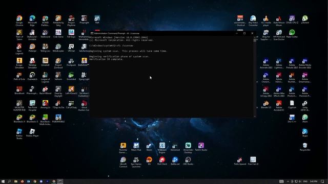Select the Escape Simulator desktop icon
The image size is (328, 184).
pos(19,63)
